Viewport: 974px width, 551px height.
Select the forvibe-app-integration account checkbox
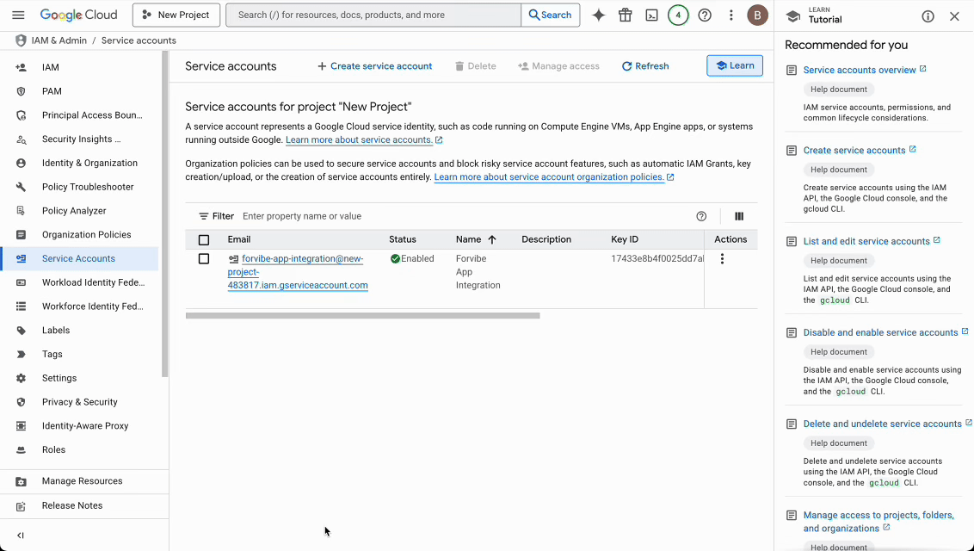point(204,258)
